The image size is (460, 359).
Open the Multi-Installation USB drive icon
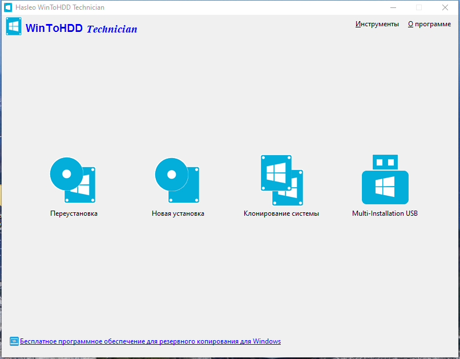point(385,179)
